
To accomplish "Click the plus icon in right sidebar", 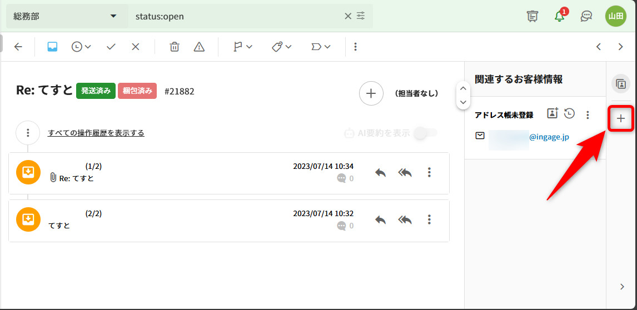I will point(621,118).
